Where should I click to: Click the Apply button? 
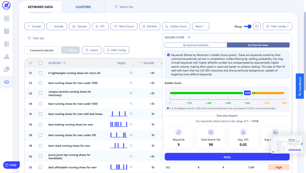227,157
